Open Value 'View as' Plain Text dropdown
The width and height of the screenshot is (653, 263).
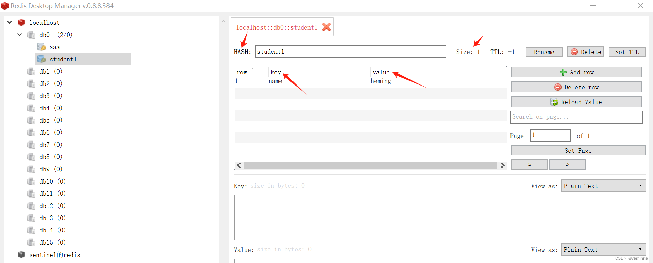click(x=603, y=249)
